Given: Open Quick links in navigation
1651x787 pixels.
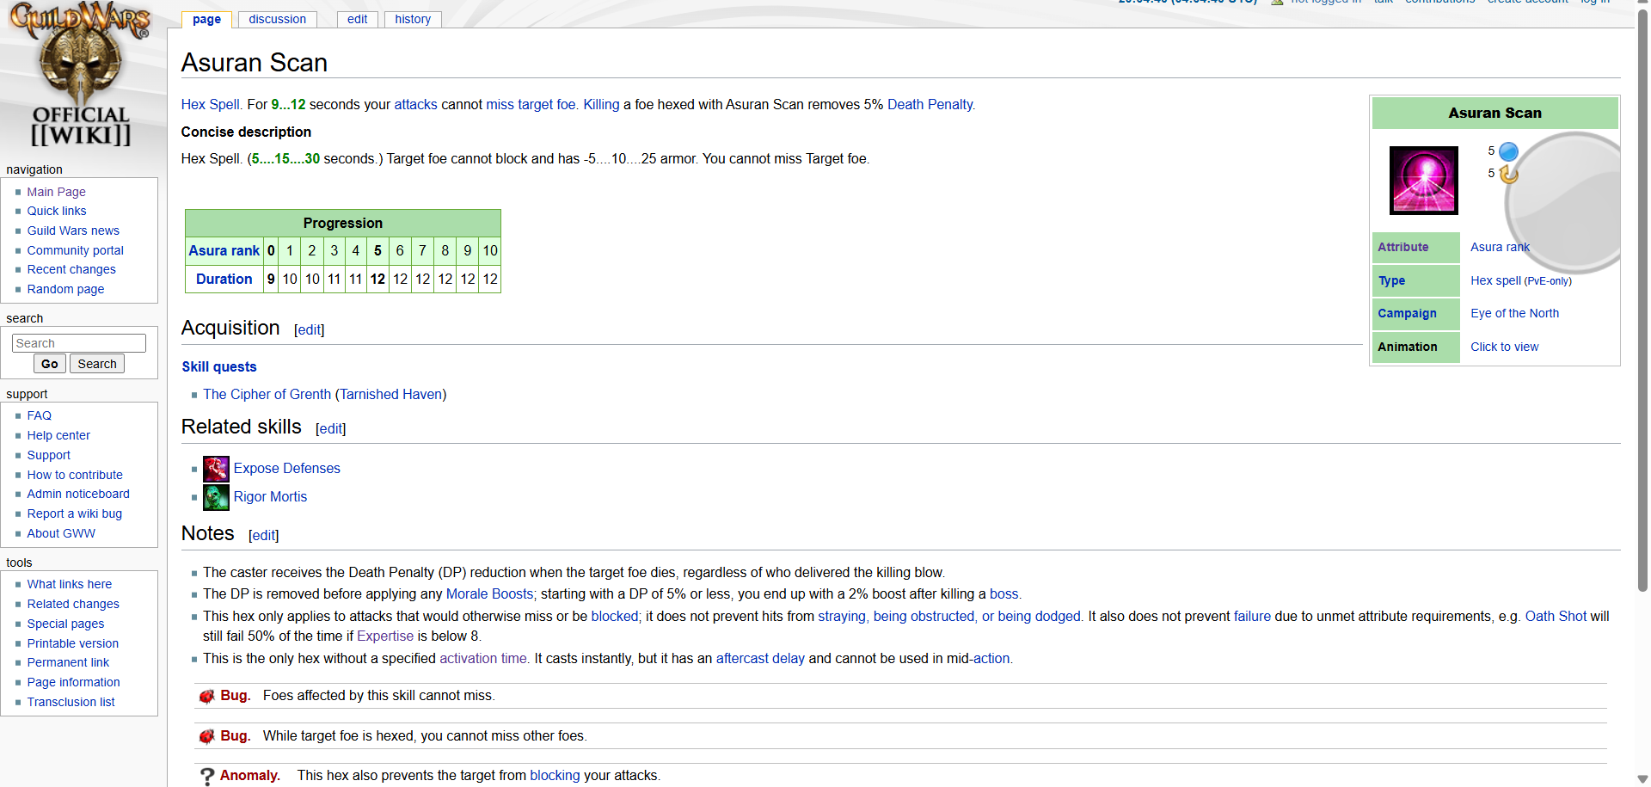Looking at the screenshot, I should click(x=57, y=211).
